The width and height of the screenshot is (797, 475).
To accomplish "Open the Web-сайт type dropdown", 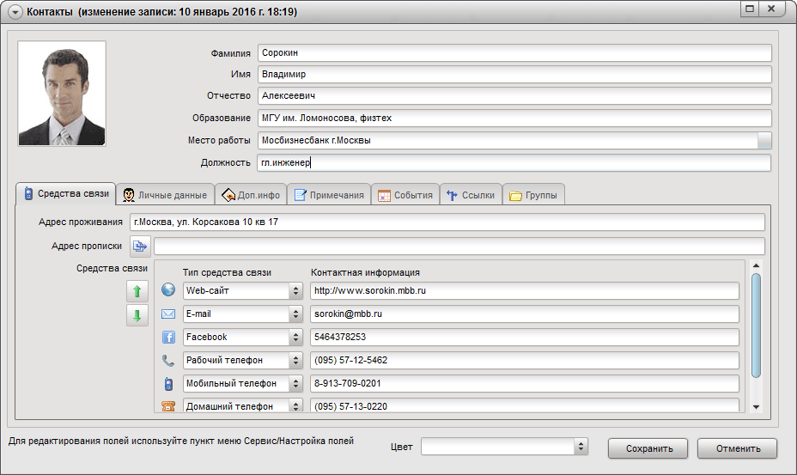I will click(295, 291).
